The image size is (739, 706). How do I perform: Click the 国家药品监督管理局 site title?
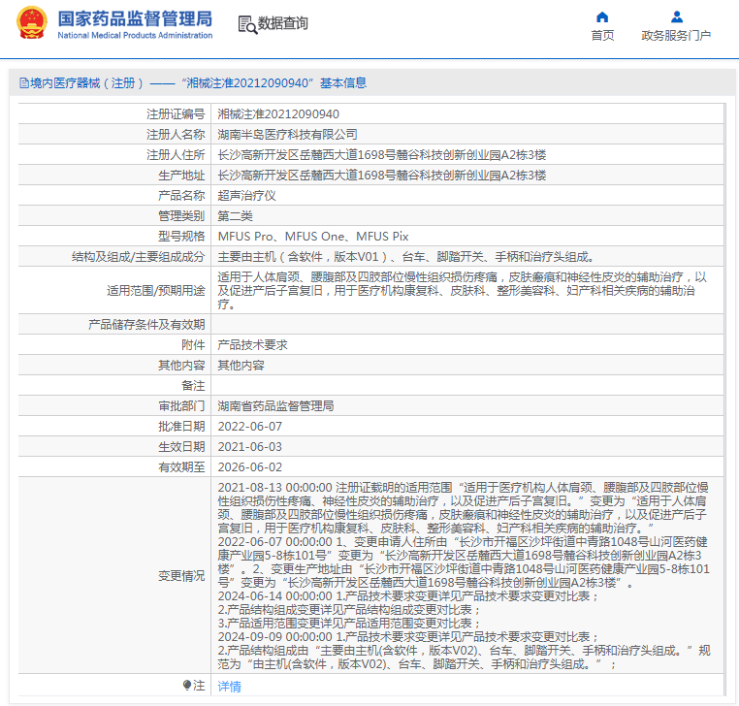pyautogui.click(x=134, y=17)
